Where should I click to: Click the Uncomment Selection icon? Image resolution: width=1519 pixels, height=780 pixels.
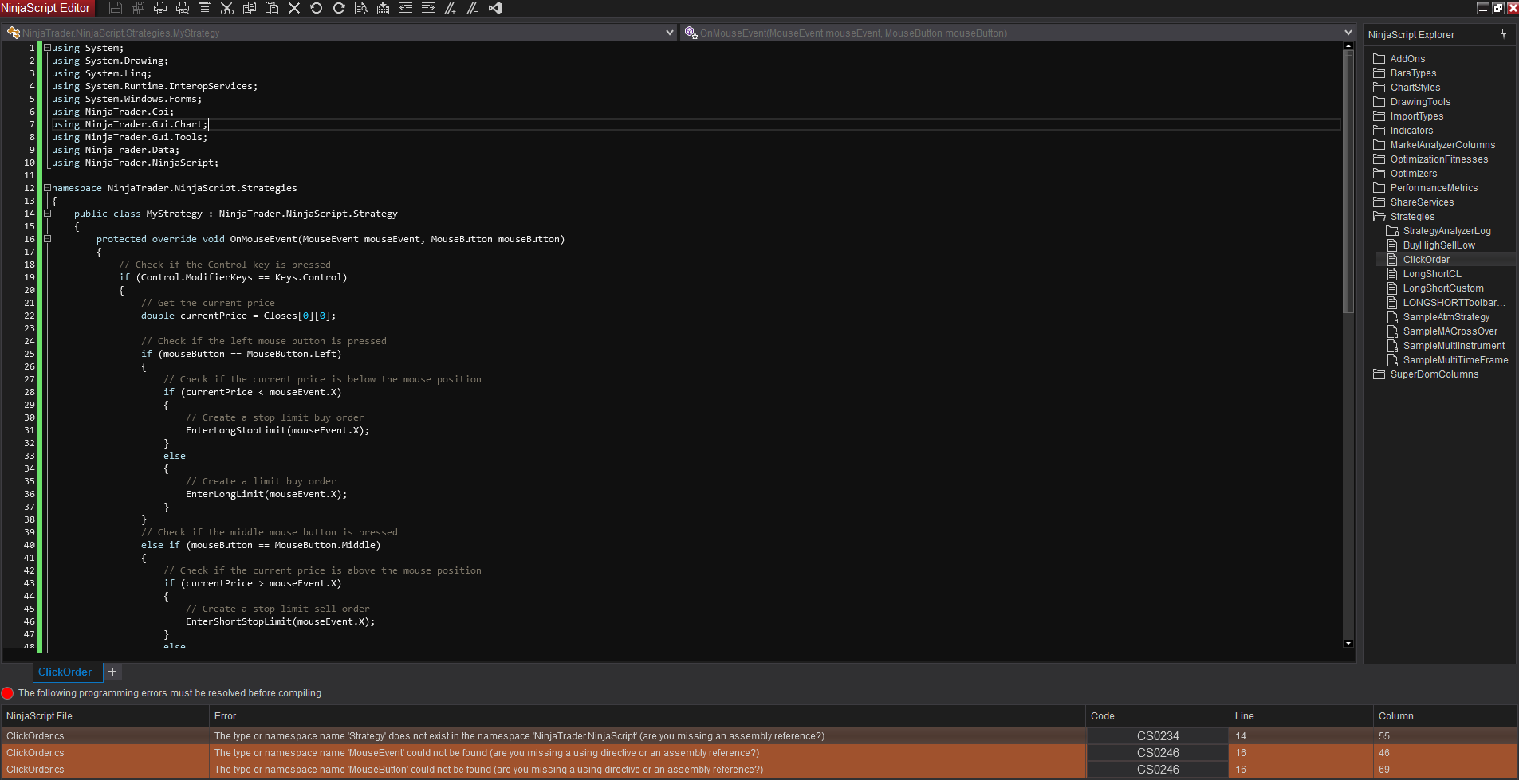pos(473,8)
